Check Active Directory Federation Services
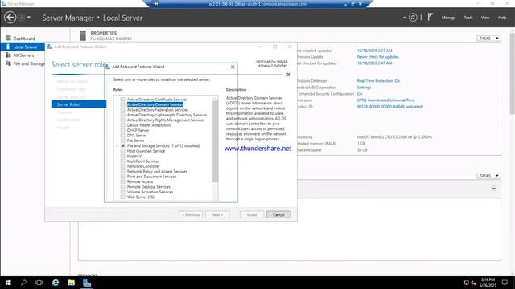 (123, 110)
